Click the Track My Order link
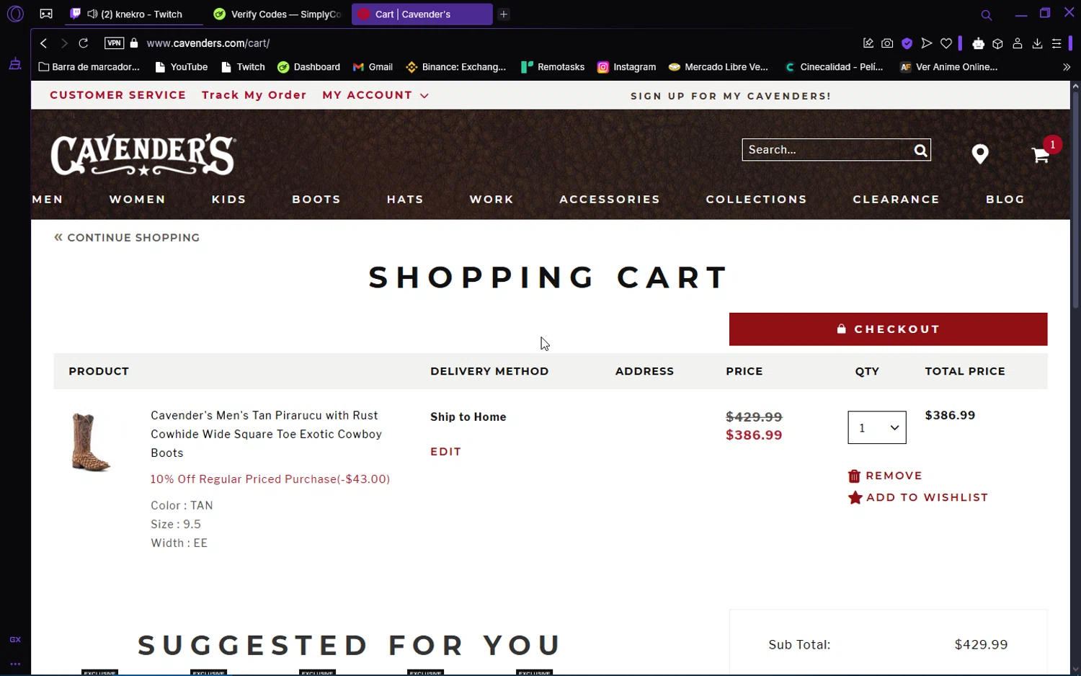The height and width of the screenshot is (676, 1081). [x=254, y=95]
